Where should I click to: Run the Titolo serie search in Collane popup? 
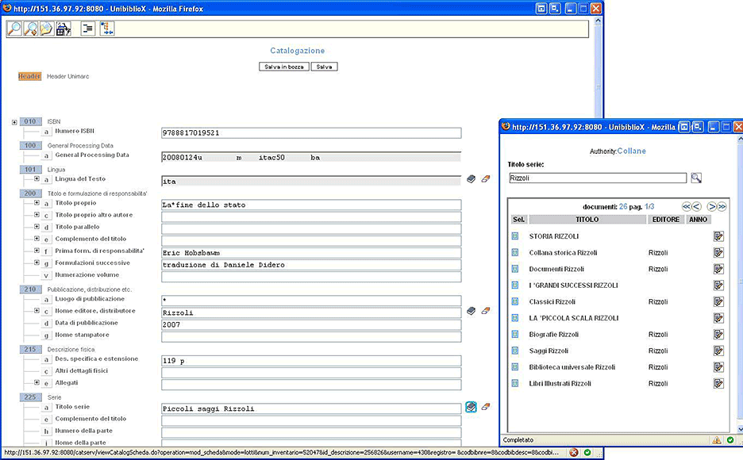click(x=696, y=178)
